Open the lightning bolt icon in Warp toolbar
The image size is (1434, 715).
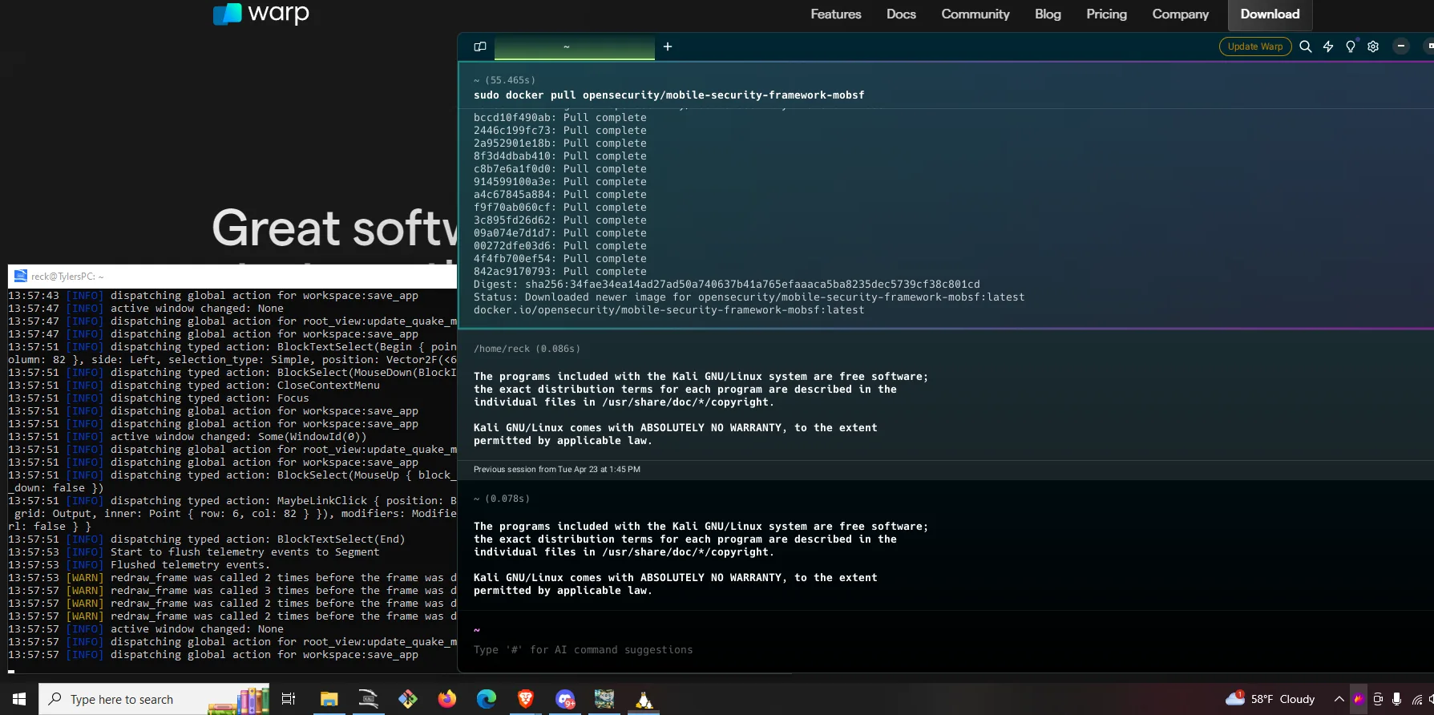pos(1328,46)
